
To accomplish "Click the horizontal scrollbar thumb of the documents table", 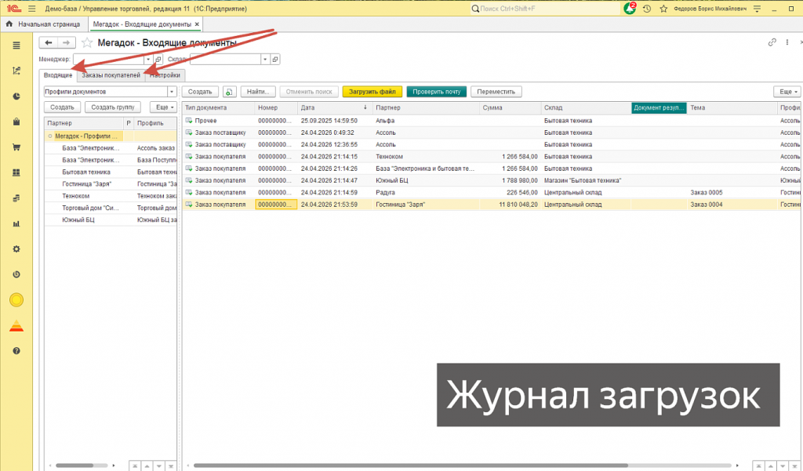I will [410, 466].
